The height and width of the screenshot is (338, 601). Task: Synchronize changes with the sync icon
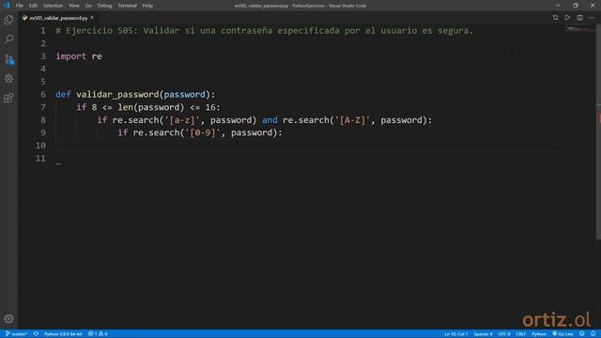pos(36,334)
